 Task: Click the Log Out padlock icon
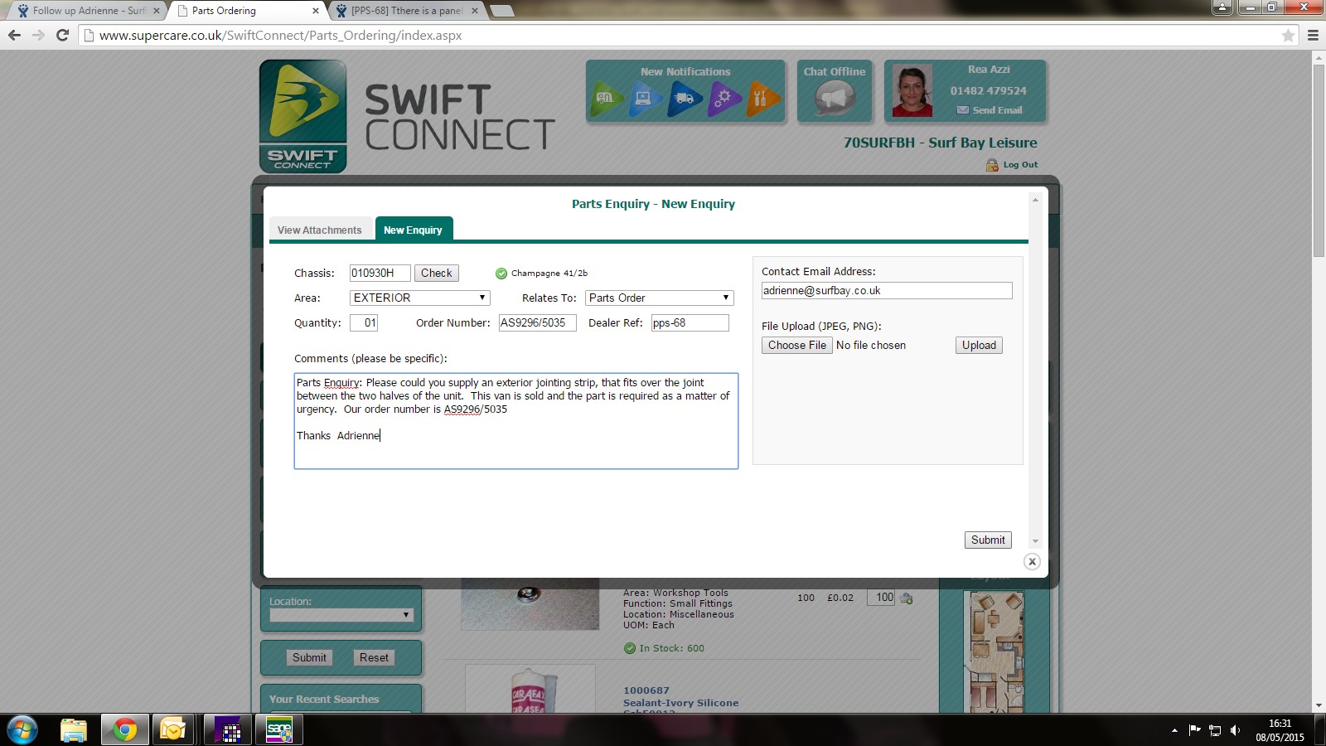[992, 165]
